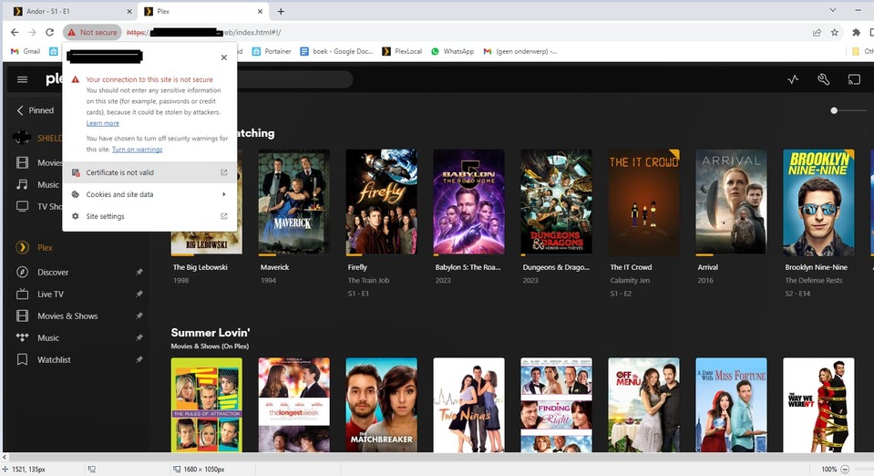Click the Plex address bar URL

(203, 32)
